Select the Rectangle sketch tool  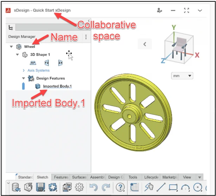[173, 187]
